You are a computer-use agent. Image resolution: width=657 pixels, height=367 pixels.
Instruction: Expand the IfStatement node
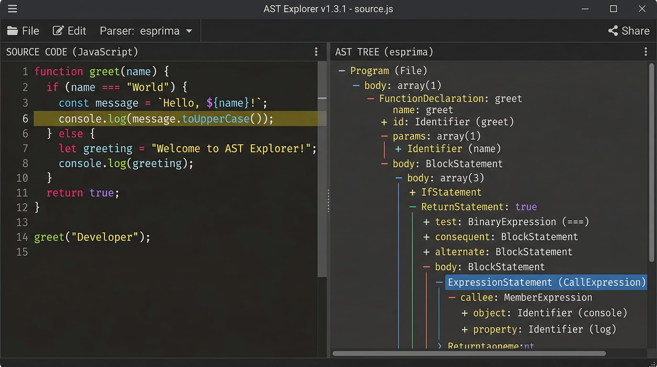click(x=413, y=192)
